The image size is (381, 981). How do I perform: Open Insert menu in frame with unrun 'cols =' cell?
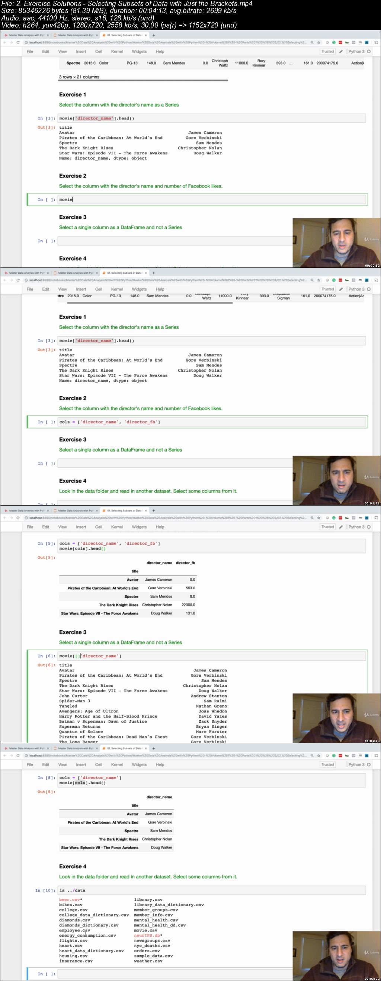pyautogui.click(x=81, y=289)
